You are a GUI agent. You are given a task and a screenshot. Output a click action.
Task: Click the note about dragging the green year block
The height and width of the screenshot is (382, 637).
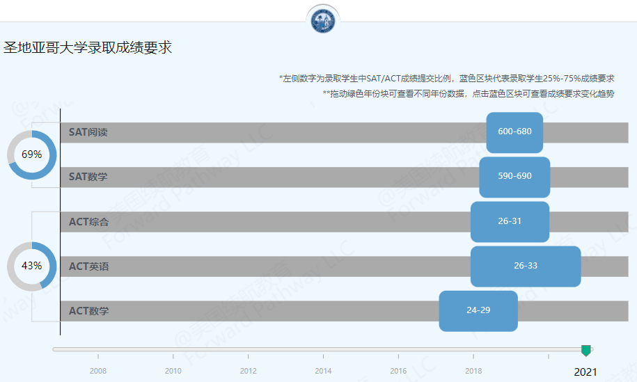[469, 94]
